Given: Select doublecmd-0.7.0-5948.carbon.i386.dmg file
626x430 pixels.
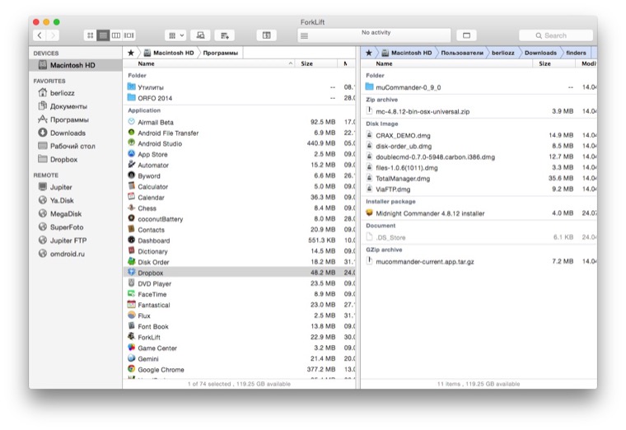Looking at the screenshot, I should coord(479,157).
